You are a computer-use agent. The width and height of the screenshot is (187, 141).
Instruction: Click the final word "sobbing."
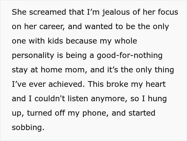pyautogui.click(x=28, y=128)
